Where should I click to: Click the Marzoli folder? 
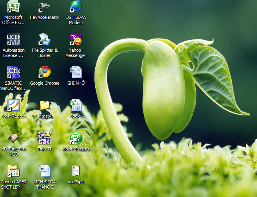tap(44, 105)
